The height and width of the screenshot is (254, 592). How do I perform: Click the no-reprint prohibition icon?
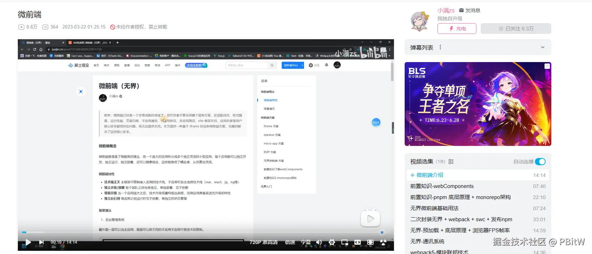click(x=113, y=27)
